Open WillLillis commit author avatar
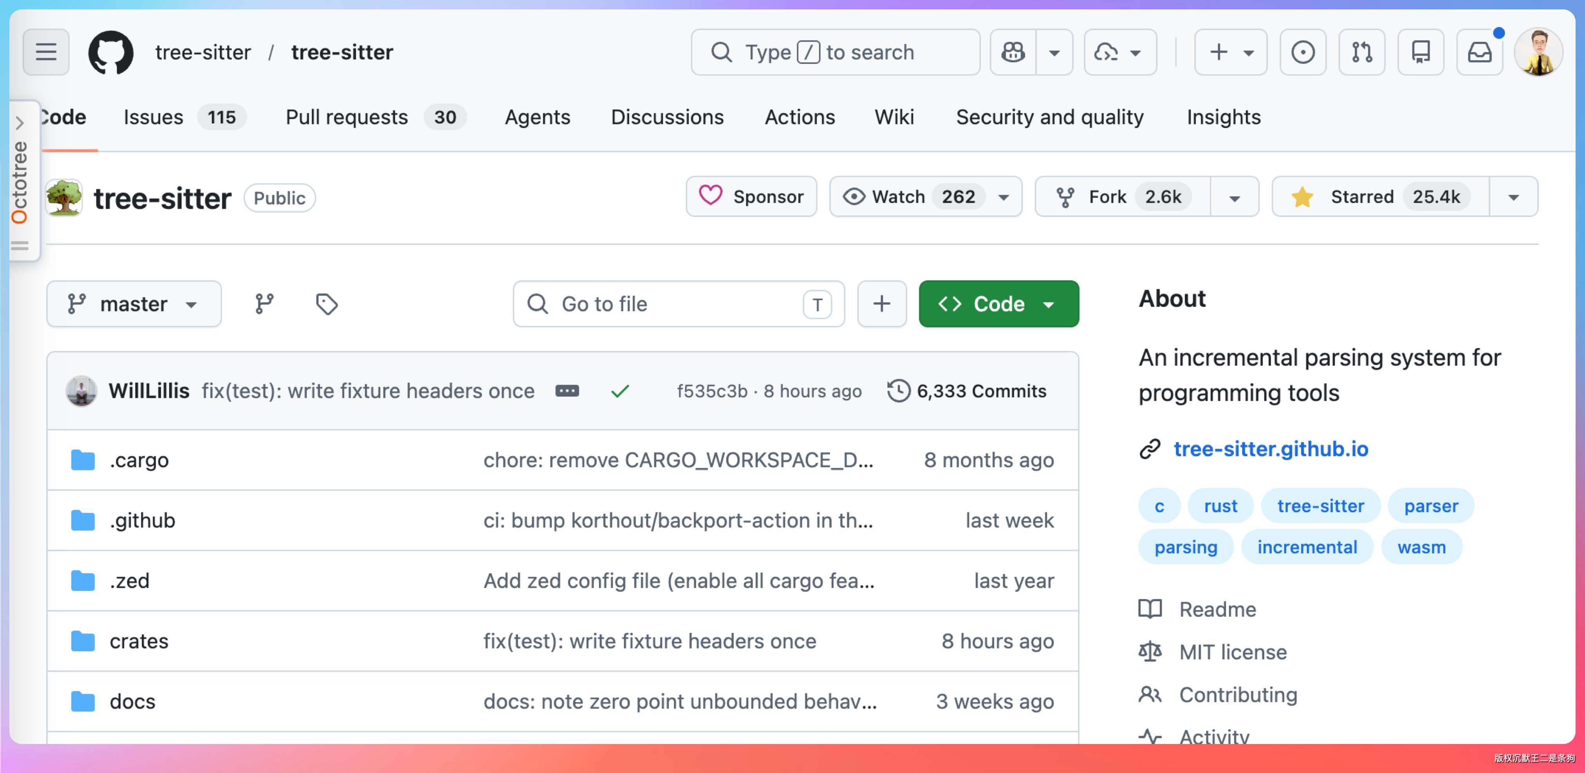The image size is (1585, 773). pos(81,391)
